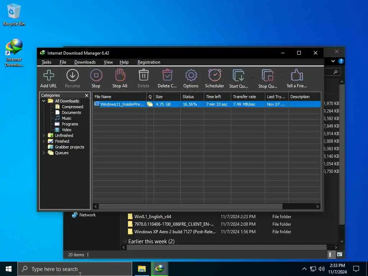Click Internet Download Manager taskbar icon
This screenshot has width=368, height=276.
(x=159, y=269)
